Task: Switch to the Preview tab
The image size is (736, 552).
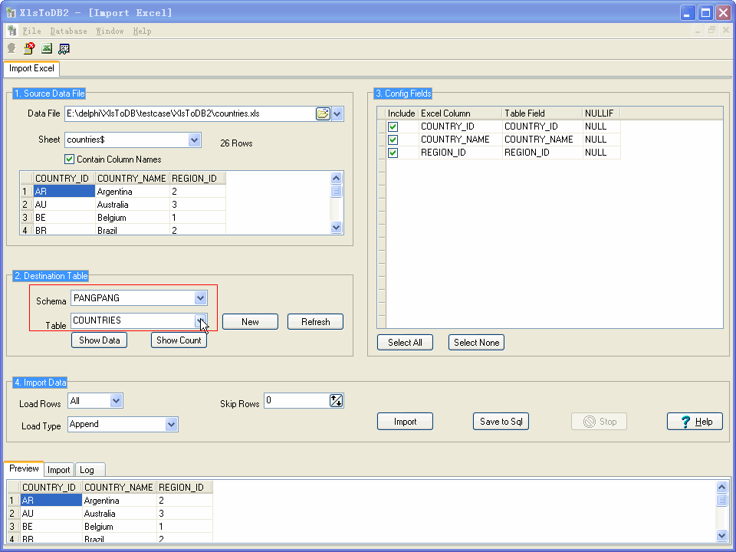Action: point(24,468)
